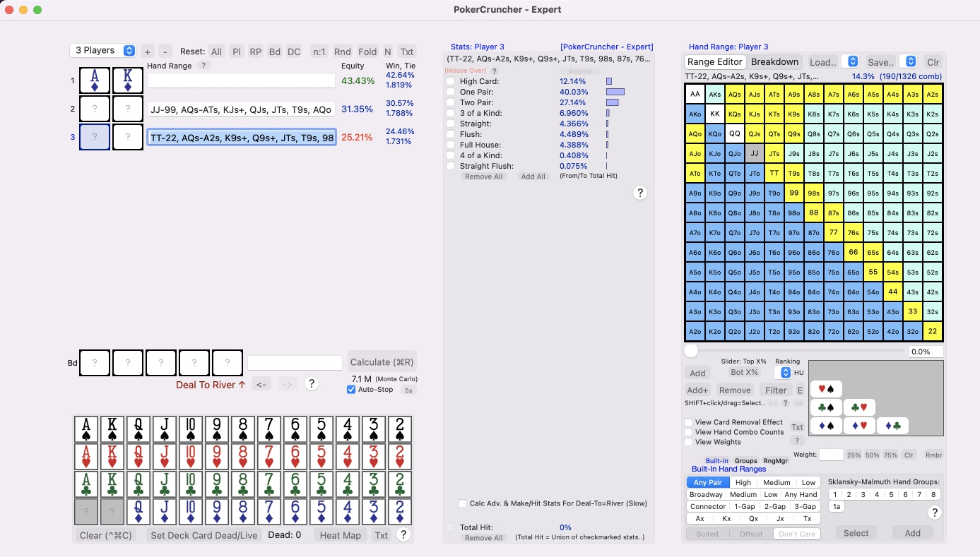980x557 pixels.
Task: Open help for Sklansky-Malmuth hand groups
Action: tap(934, 513)
